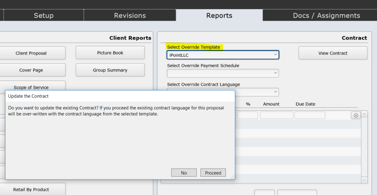Click the Amount input field
Screen dimensions: 377x195
coord(276,115)
